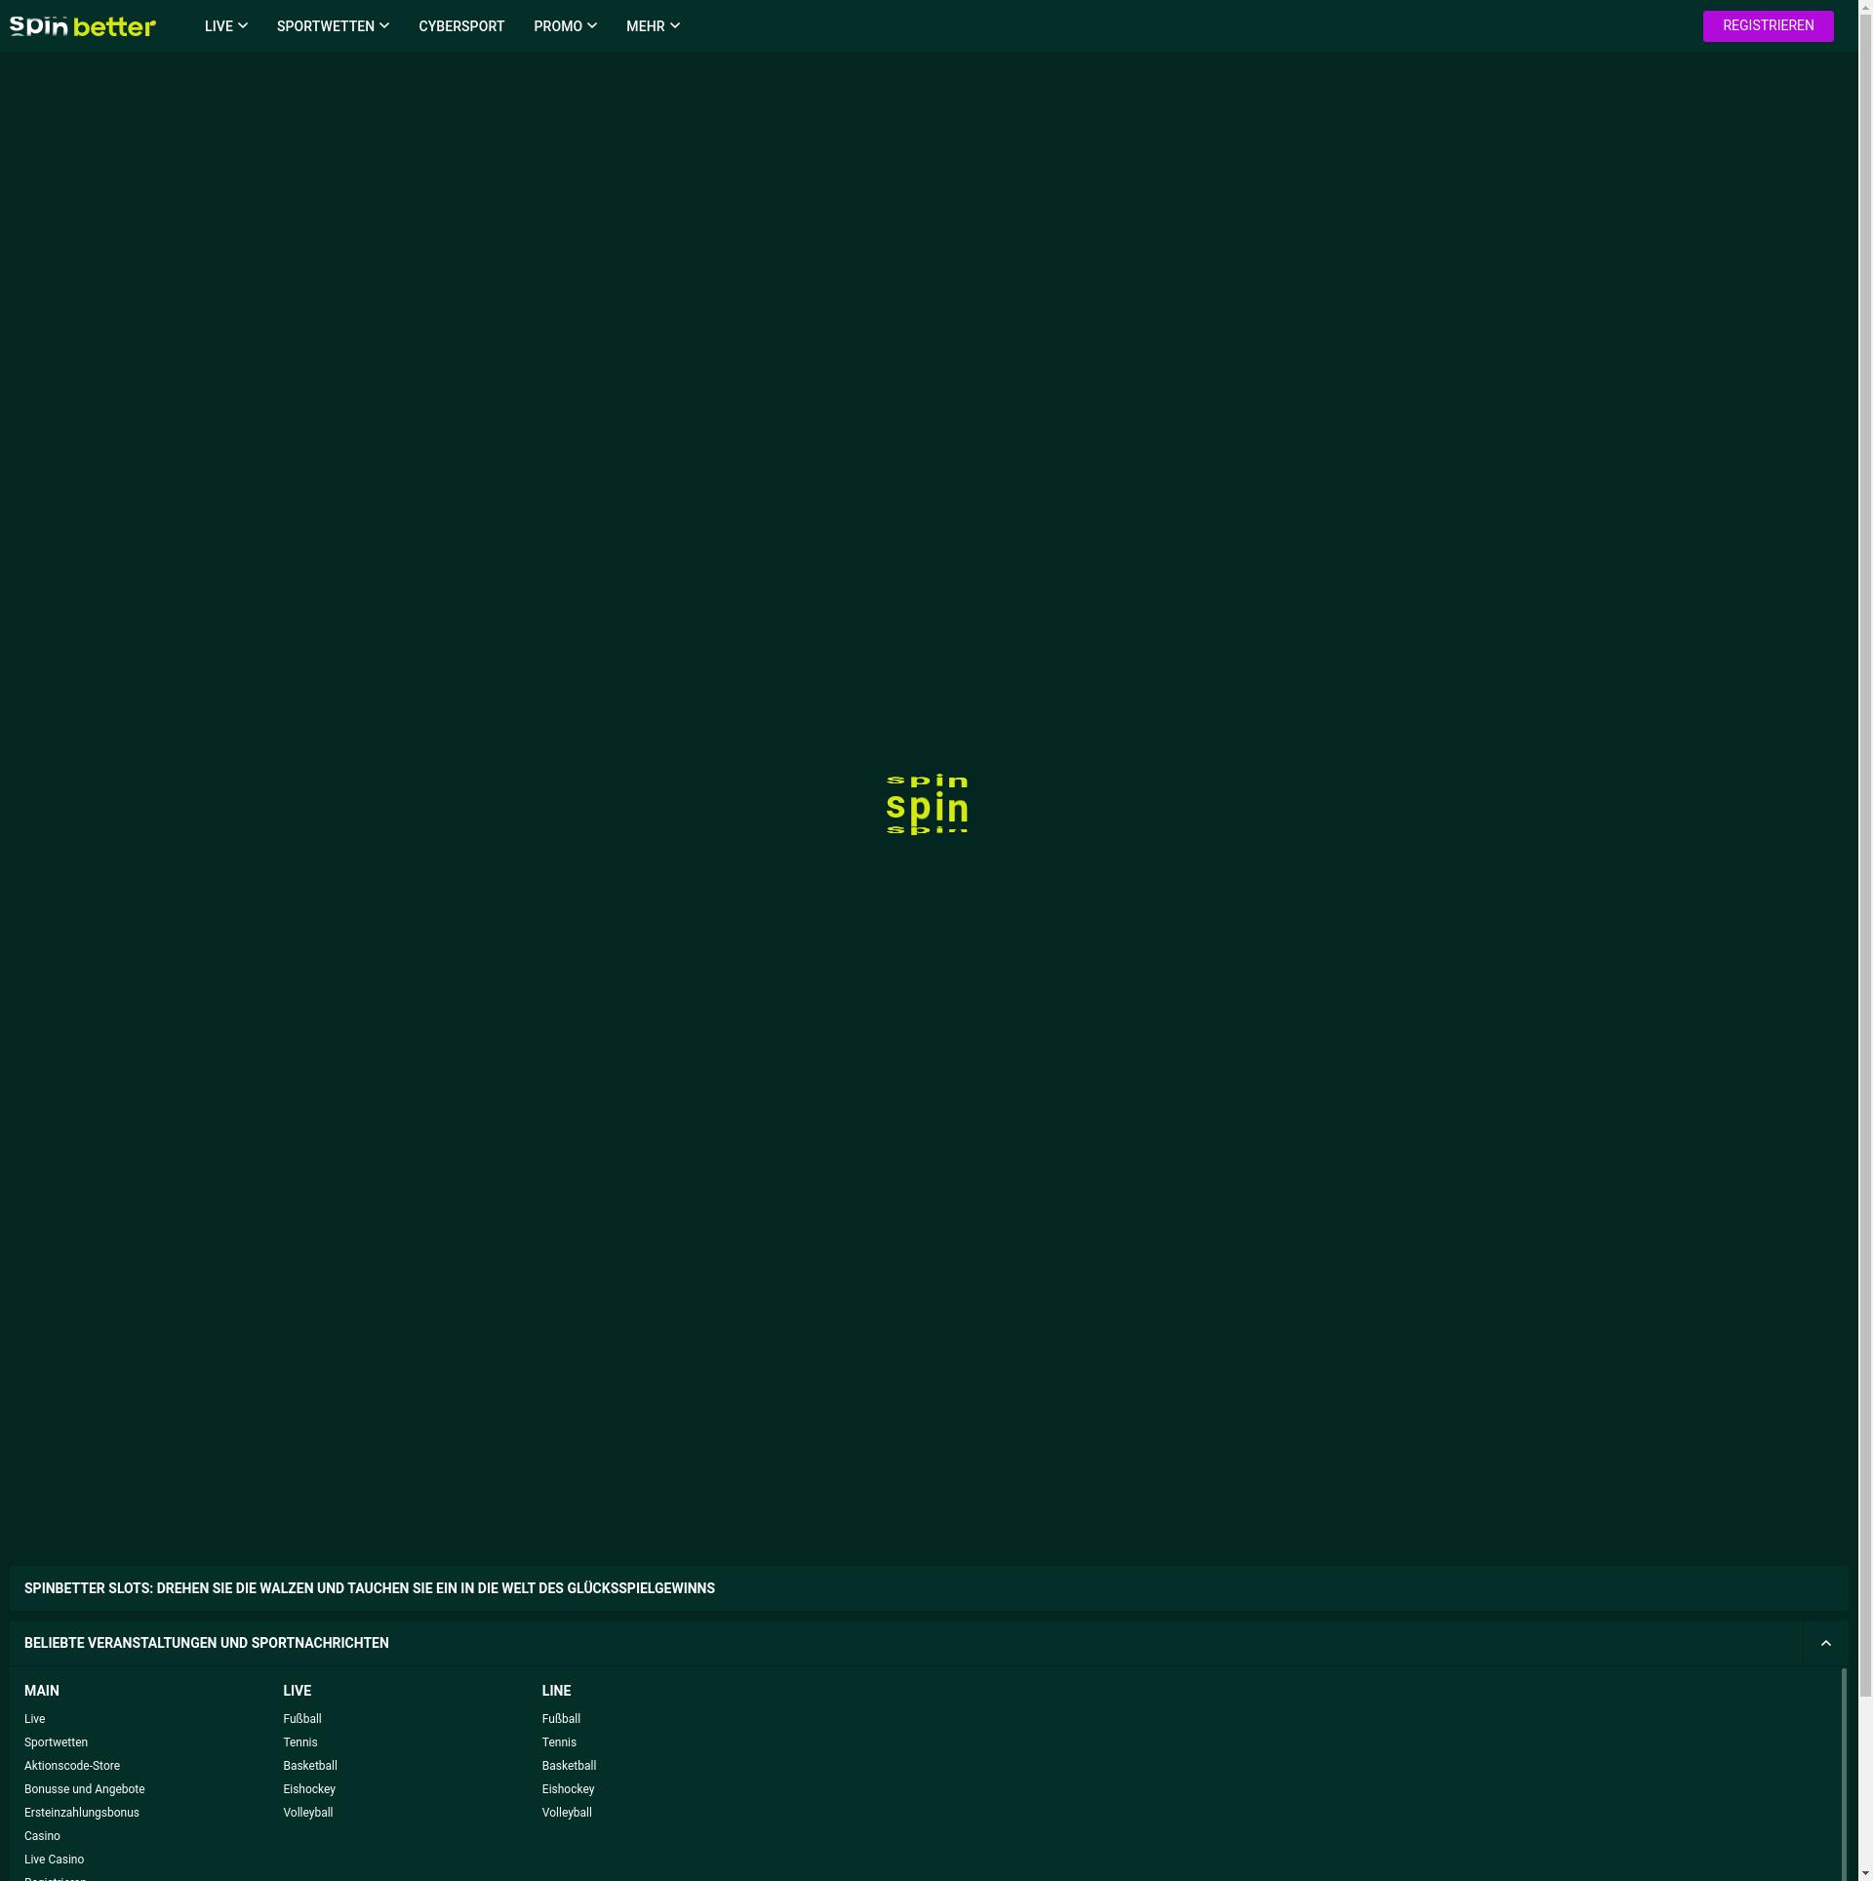1873x1881 pixels.
Task: Open the PROMO dropdown menu
Action: click(565, 26)
